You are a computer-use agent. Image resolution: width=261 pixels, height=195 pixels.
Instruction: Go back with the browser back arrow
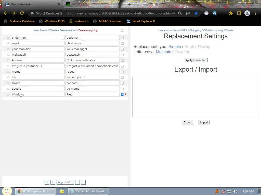6,13
